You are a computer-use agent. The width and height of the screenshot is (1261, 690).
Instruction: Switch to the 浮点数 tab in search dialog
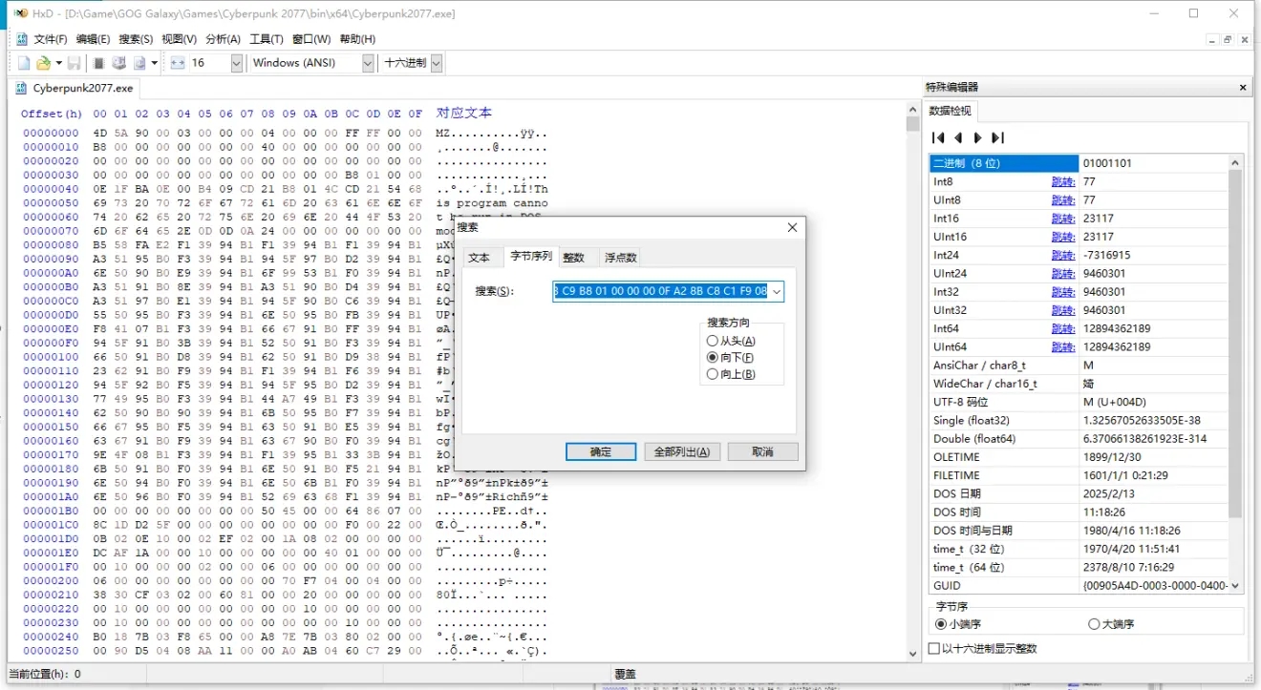point(620,257)
